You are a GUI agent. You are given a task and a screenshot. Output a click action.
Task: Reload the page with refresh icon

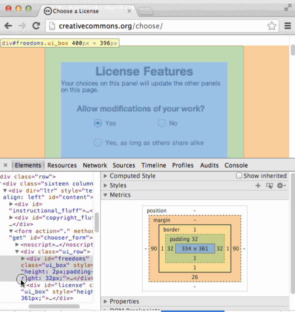pyautogui.click(x=36, y=26)
